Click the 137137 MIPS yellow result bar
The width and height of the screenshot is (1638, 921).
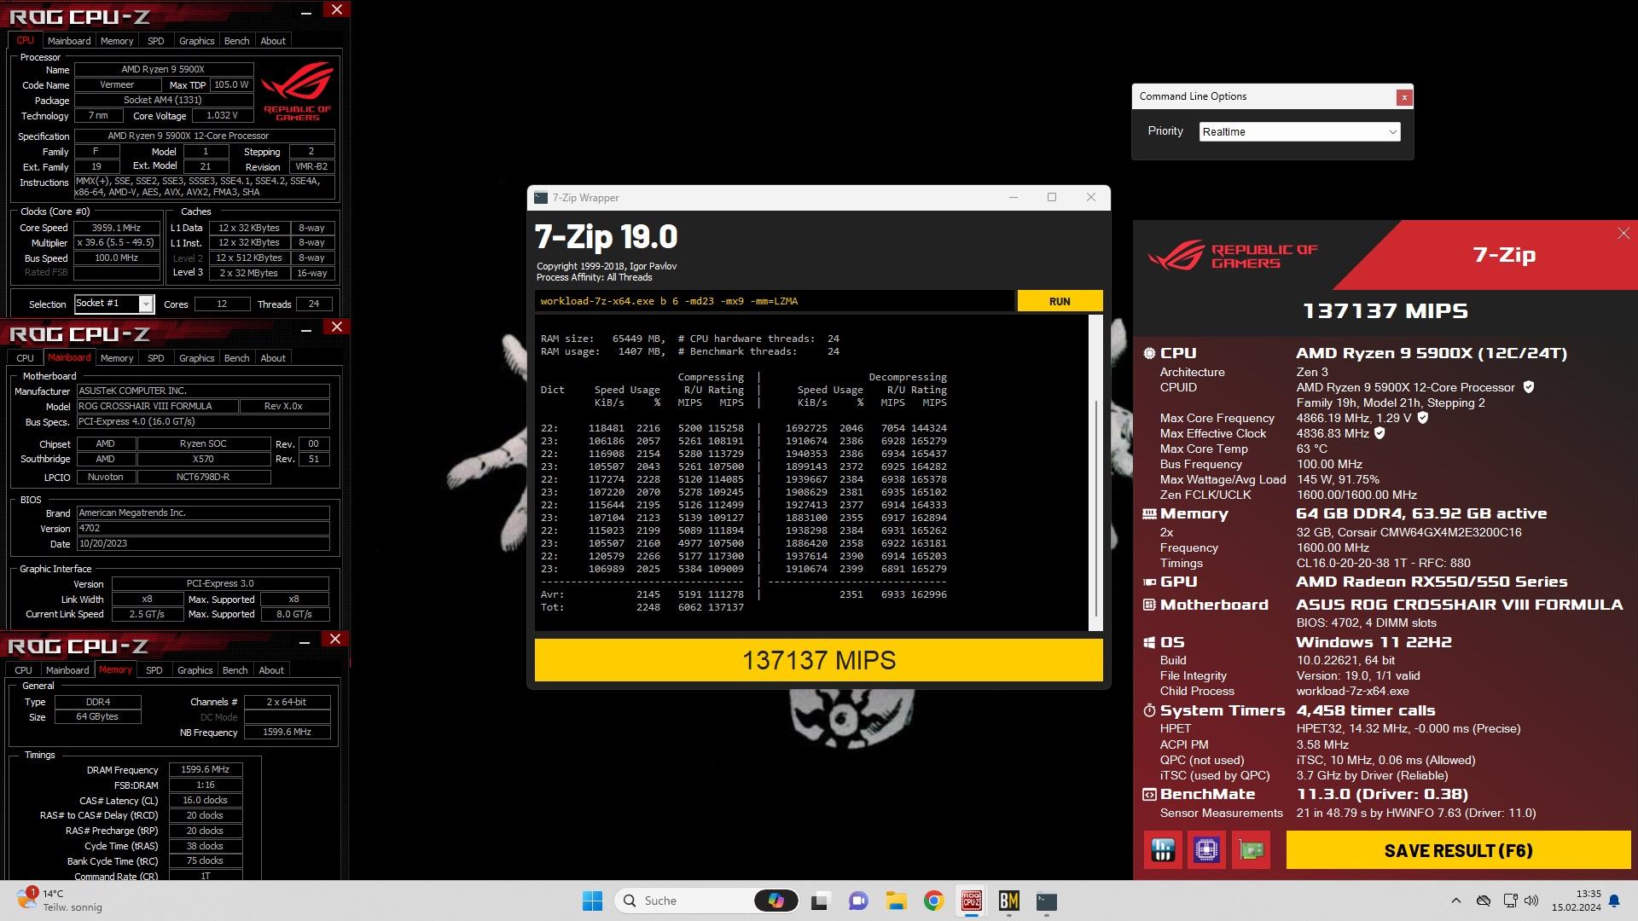click(x=818, y=660)
